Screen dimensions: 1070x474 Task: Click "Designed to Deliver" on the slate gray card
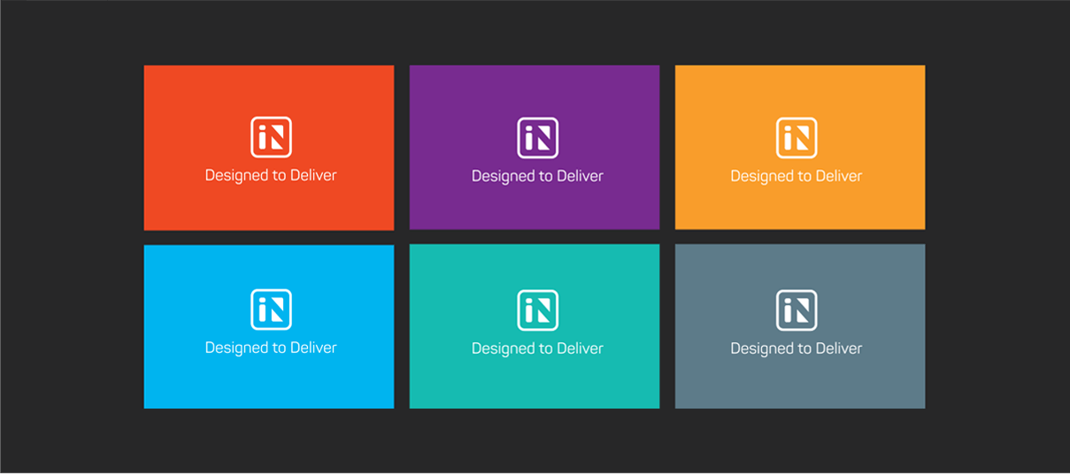797,348
